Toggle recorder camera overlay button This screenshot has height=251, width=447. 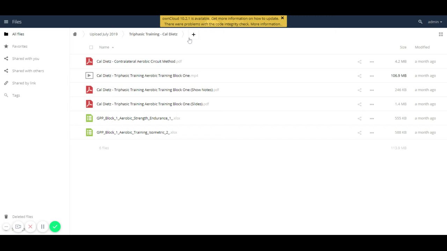(x=18, y=227)
